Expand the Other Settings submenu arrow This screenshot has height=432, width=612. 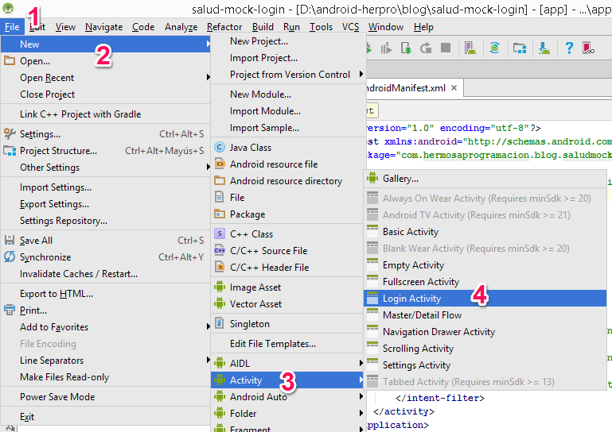coord(209,167)
